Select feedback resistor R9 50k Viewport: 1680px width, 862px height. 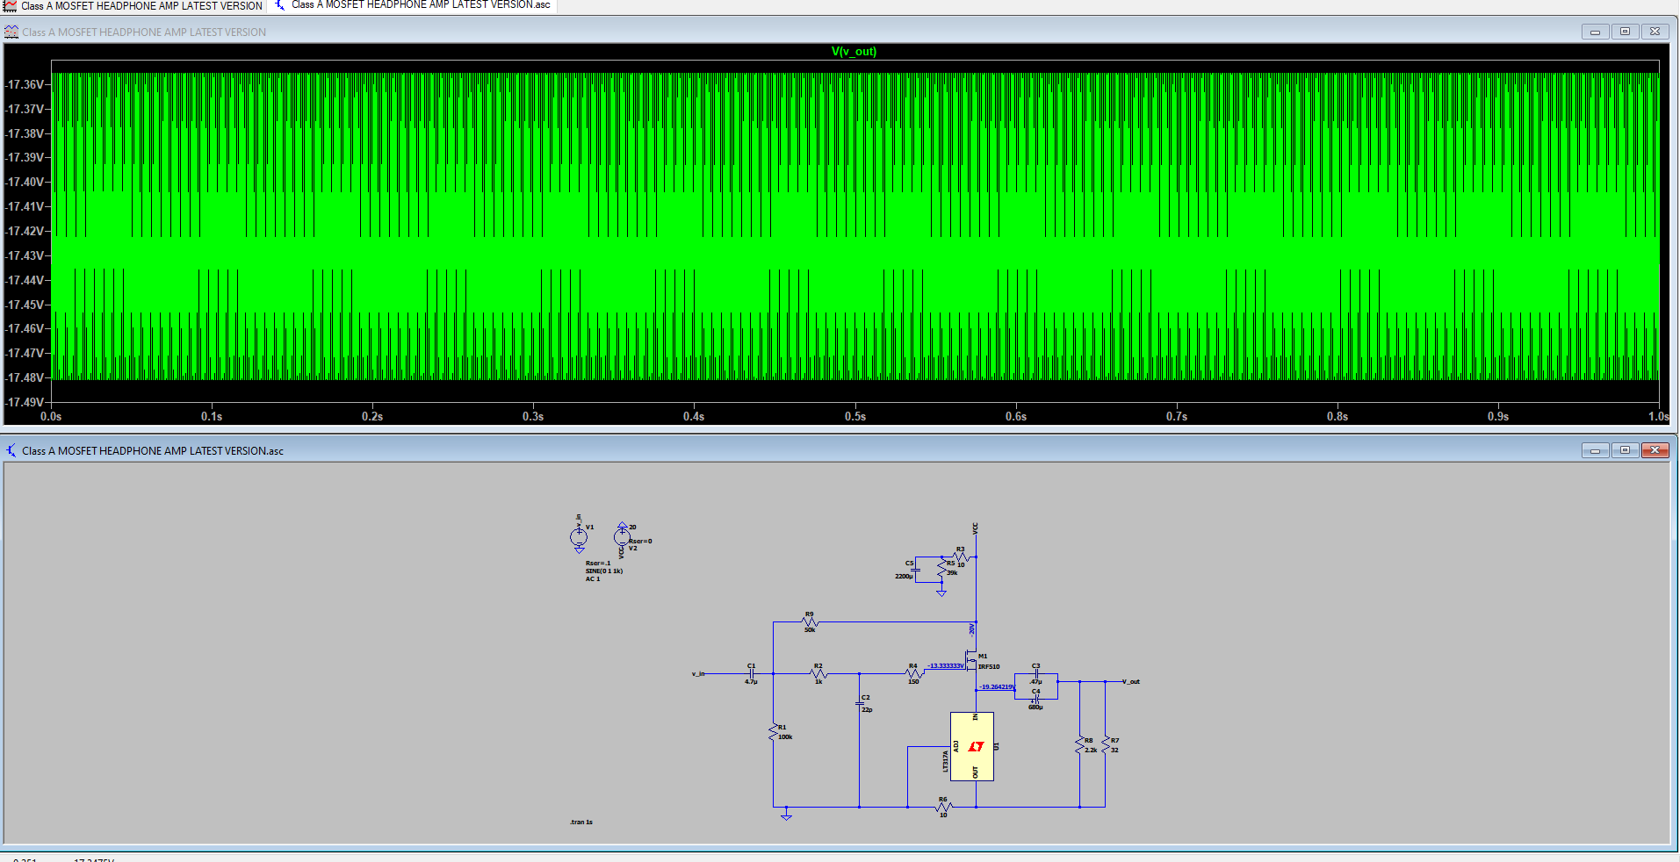(810, 621)
